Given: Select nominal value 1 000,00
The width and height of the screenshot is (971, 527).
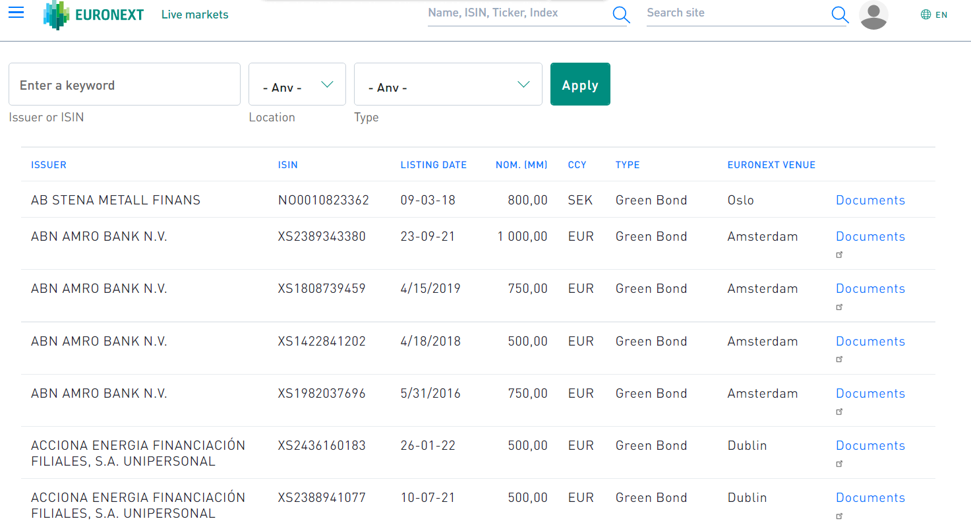Looking at the screenshot, I should (523, 236).
